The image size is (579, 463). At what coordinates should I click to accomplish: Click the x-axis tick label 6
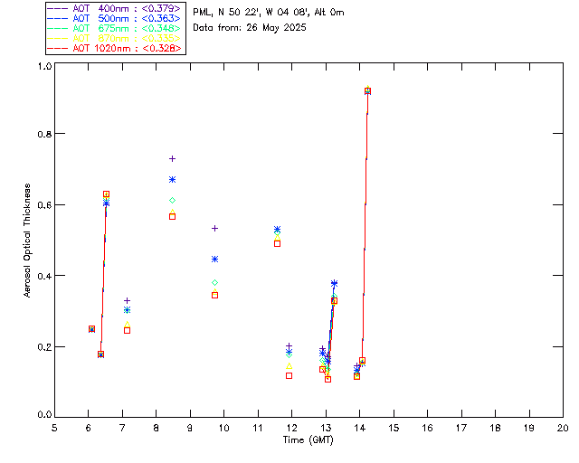click(89, 428)
